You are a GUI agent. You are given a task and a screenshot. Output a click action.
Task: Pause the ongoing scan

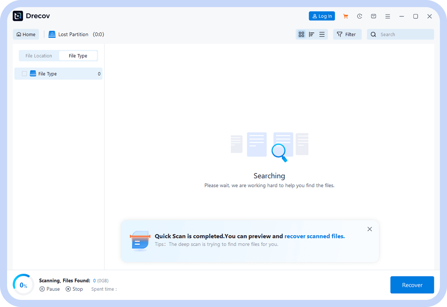(x=50, y=289)
